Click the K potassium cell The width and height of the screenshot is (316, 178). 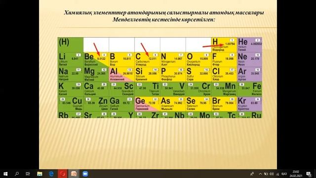pyautogui.click(x=71, y=89)
